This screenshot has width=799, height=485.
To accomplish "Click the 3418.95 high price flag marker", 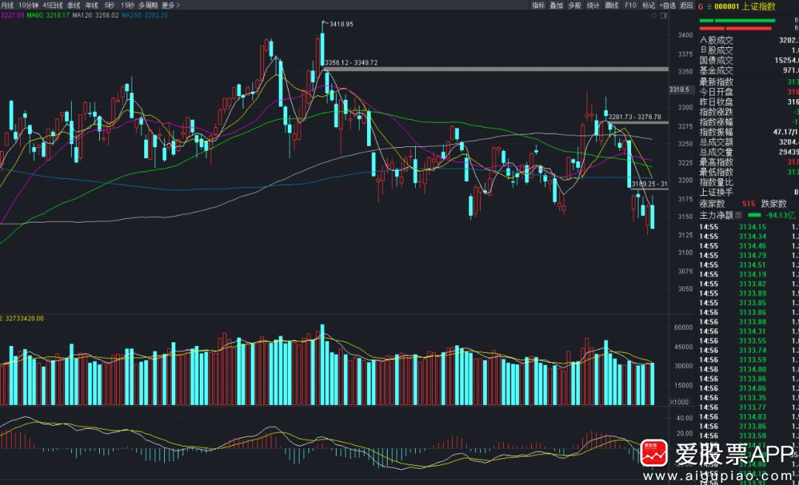I will click(323, 24).
